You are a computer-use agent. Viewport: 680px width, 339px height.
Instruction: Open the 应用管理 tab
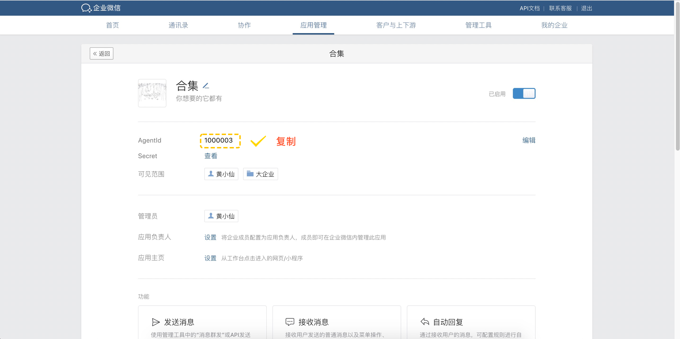tap(313, 25)
